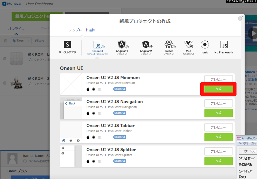Click Apple platform icon on Splitter row
The height and width of the screenshot is (179, 257).
tap(88, 161)
